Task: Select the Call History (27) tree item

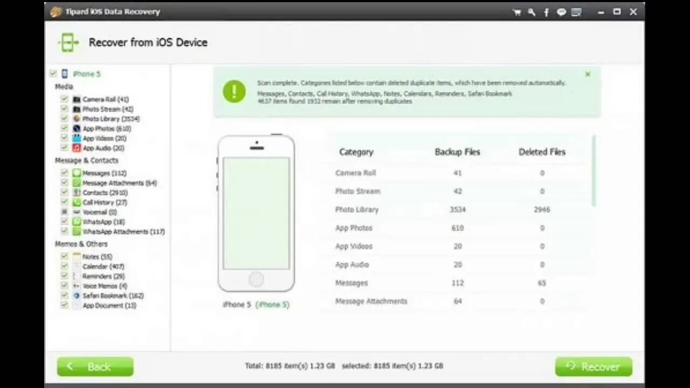Action: point(105,203)
